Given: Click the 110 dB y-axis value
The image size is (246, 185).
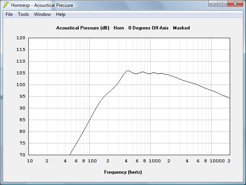Looking at the screenshot, I should tap(21, 61).
